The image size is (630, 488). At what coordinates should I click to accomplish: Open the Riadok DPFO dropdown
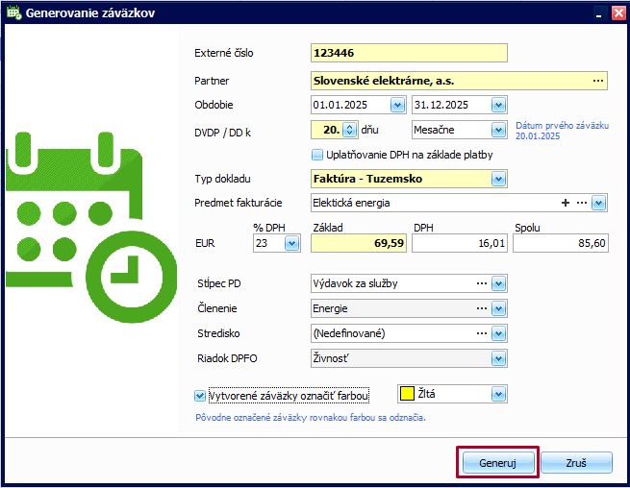498,358
